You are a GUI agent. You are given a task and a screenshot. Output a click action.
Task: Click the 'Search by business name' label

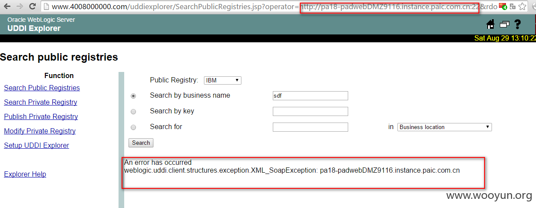pyautogui.click(x=190, y=95)
